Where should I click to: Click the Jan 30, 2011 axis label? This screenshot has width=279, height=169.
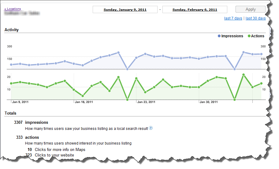209,102
